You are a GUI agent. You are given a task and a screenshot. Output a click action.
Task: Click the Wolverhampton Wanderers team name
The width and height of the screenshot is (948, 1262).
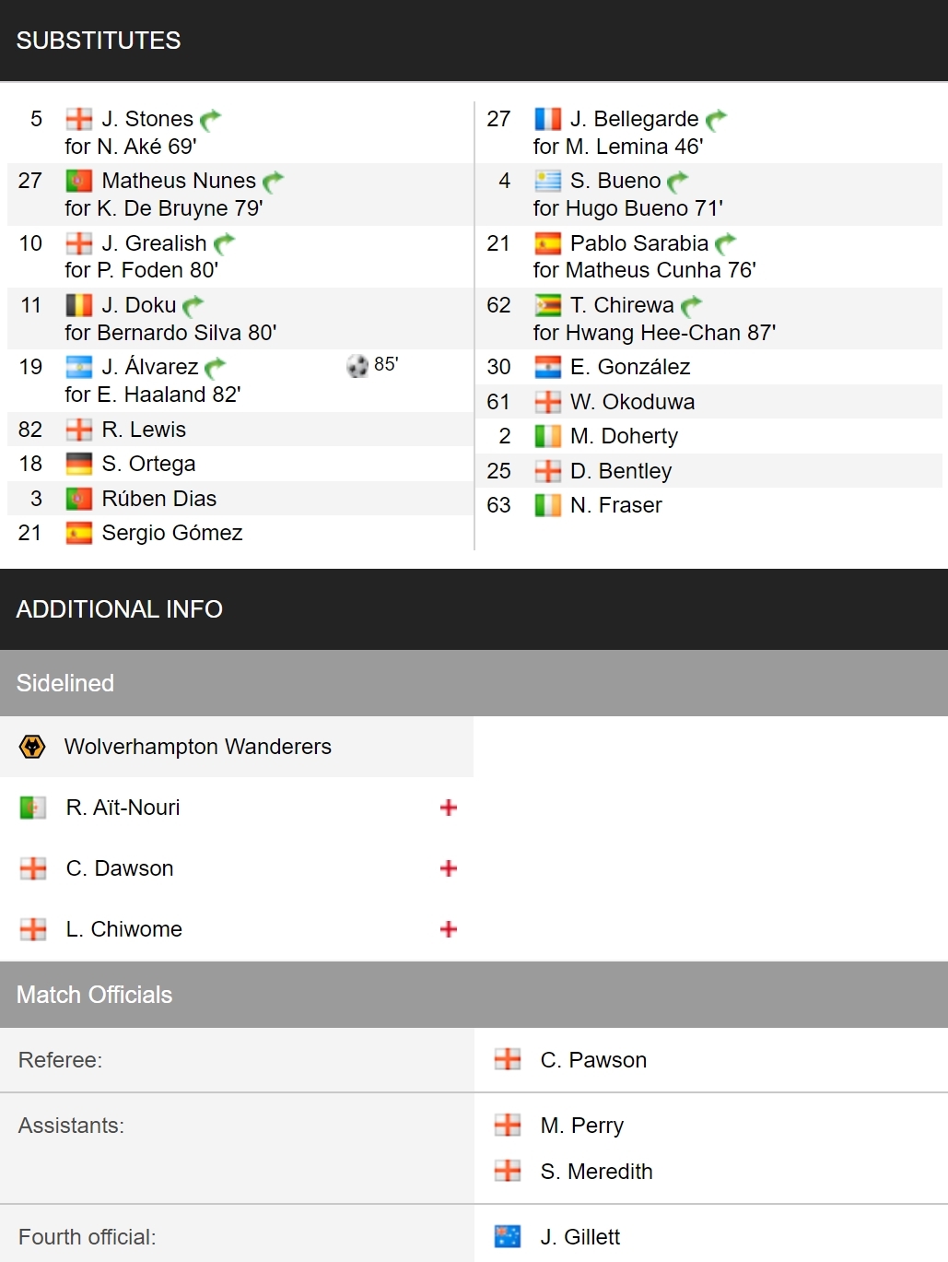coord(198,747)
